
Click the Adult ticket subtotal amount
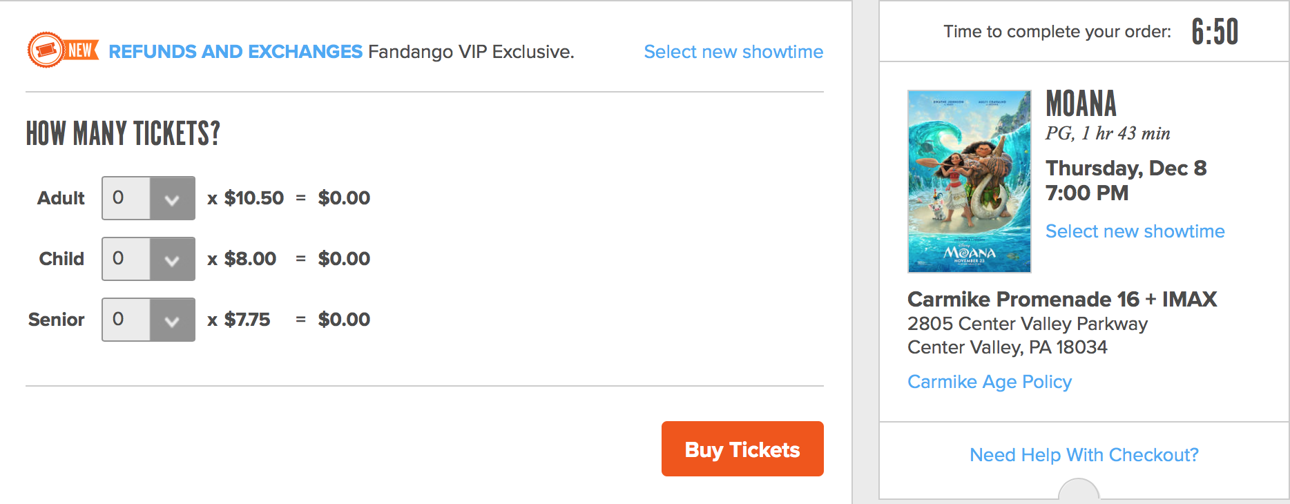pyautogui.click(x=344, y=198)
